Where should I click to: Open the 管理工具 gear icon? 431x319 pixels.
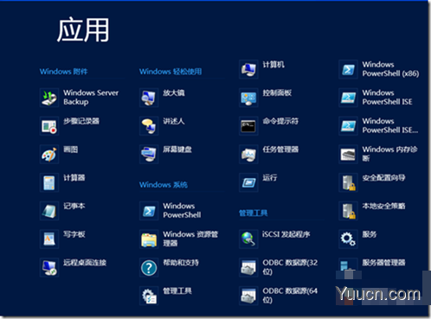149,296
